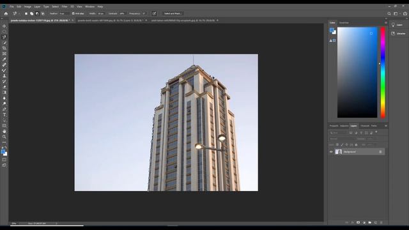Select the Gradient tool

[x=4, y=92]
